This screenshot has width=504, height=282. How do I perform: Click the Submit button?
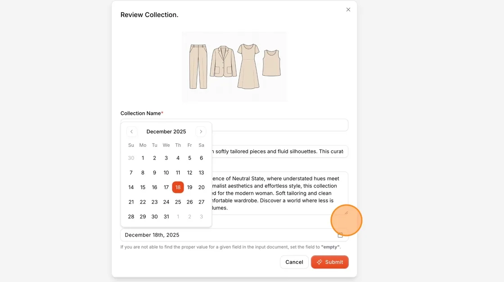coord(330,262)
